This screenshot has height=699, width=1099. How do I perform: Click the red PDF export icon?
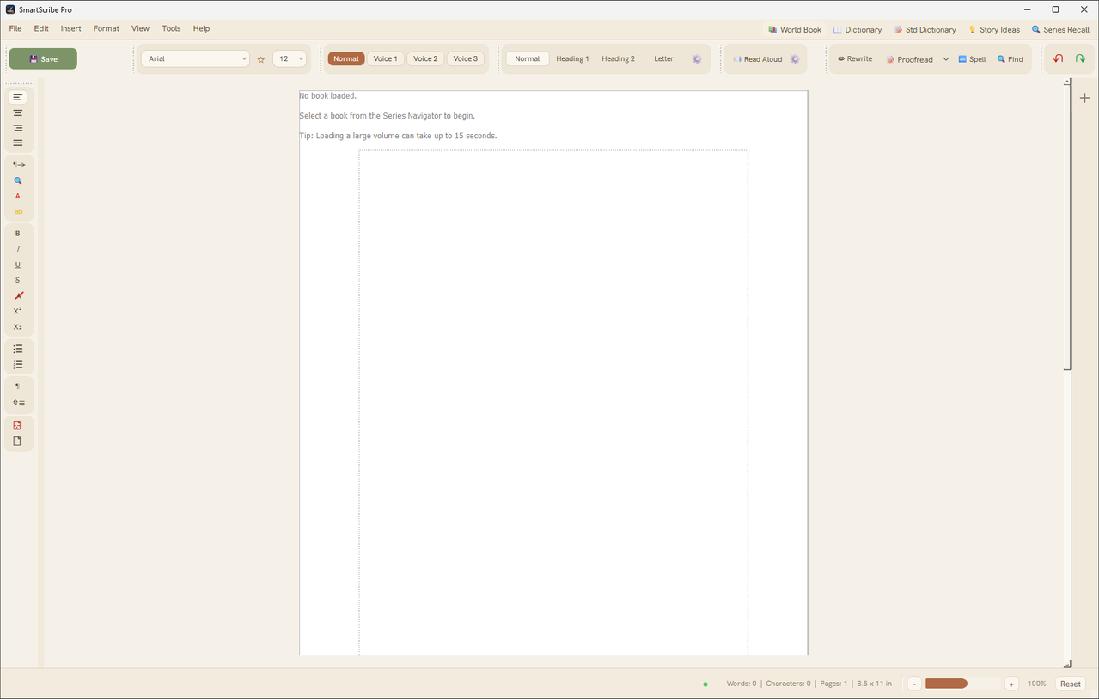pyautogui.click(x=18, y=425)
